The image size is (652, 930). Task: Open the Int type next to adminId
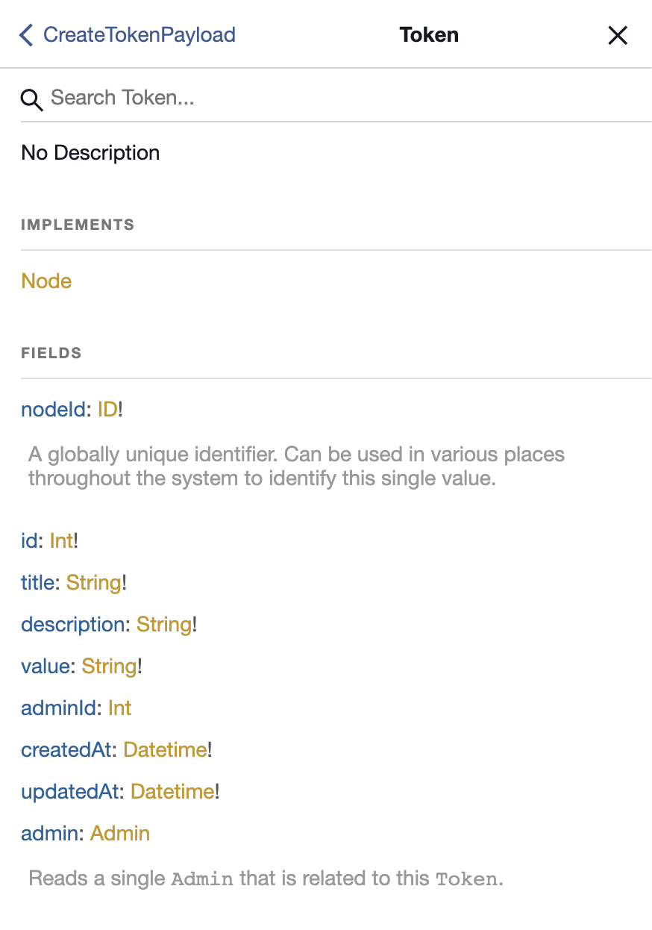[119, 708]
